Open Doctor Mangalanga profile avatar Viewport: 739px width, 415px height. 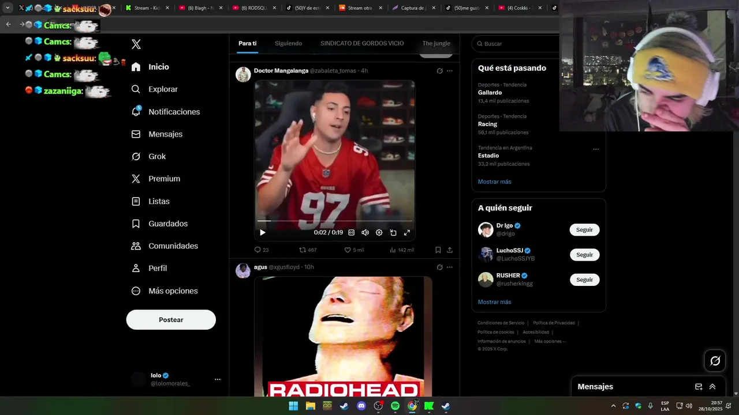click(x=243, y=74)
